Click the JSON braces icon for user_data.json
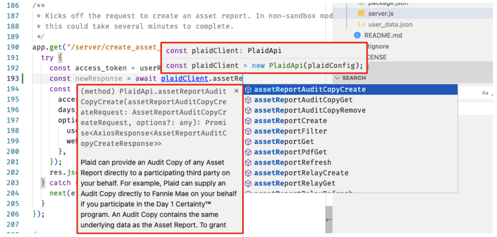497x237 pixels. pyautogui.click(x=361, y=24)
